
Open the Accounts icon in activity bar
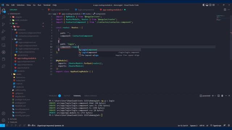coord(4,113)
